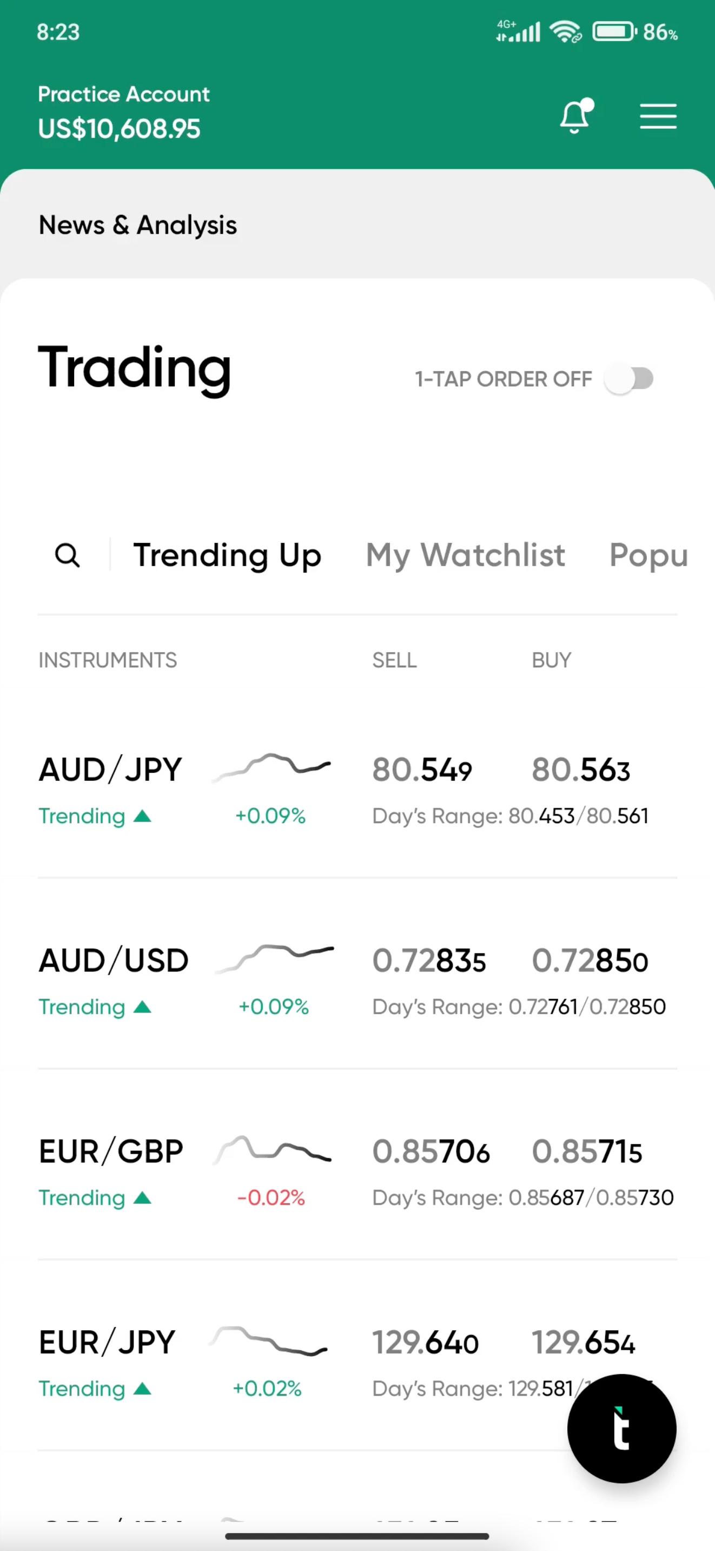Open the notifications bell
This screenshot has height=1551, width=715.
click(x=576, y=116)
